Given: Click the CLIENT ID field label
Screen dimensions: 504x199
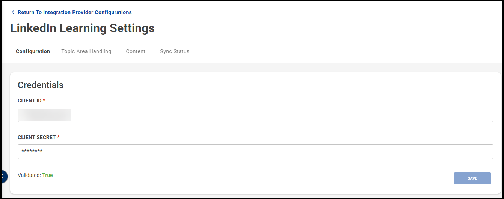Looking at the screenshot, I should (x=30, y=100).
